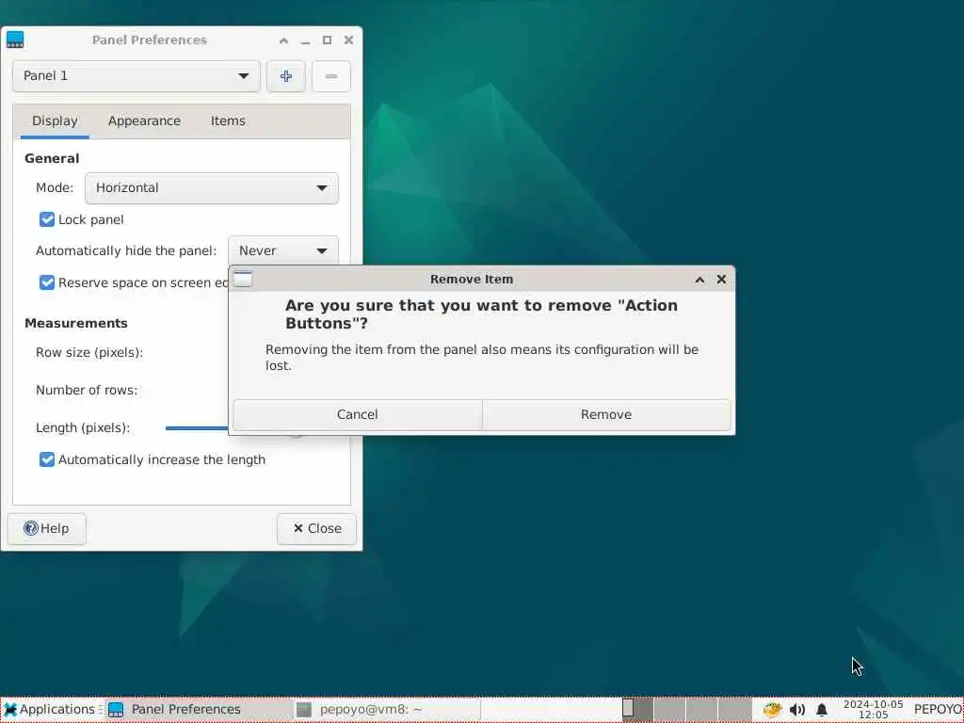Minimize the Panel Preferences window
Image resolution: width=964 pixels, height=723 pixels.
tap(305, 40)
